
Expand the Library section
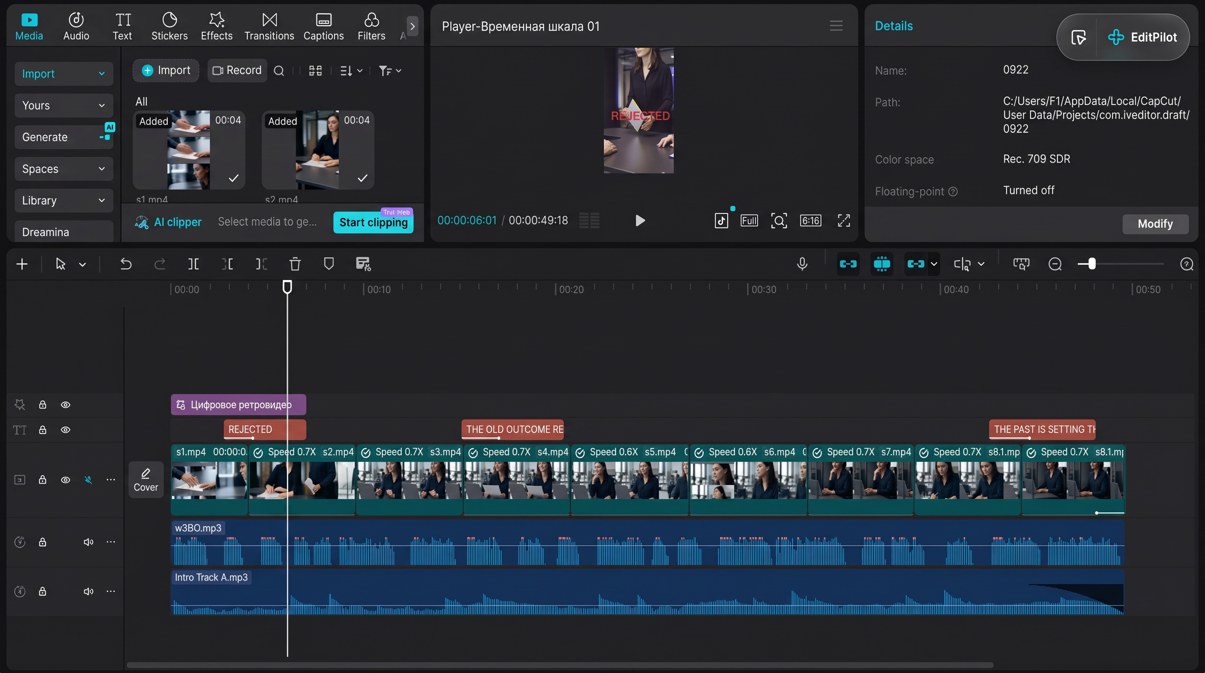[x=63, y=200]
